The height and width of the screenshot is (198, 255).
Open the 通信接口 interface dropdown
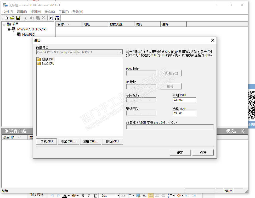[120, 52]
